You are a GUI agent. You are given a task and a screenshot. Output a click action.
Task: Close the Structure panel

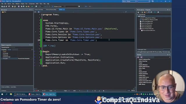[32, 10]
